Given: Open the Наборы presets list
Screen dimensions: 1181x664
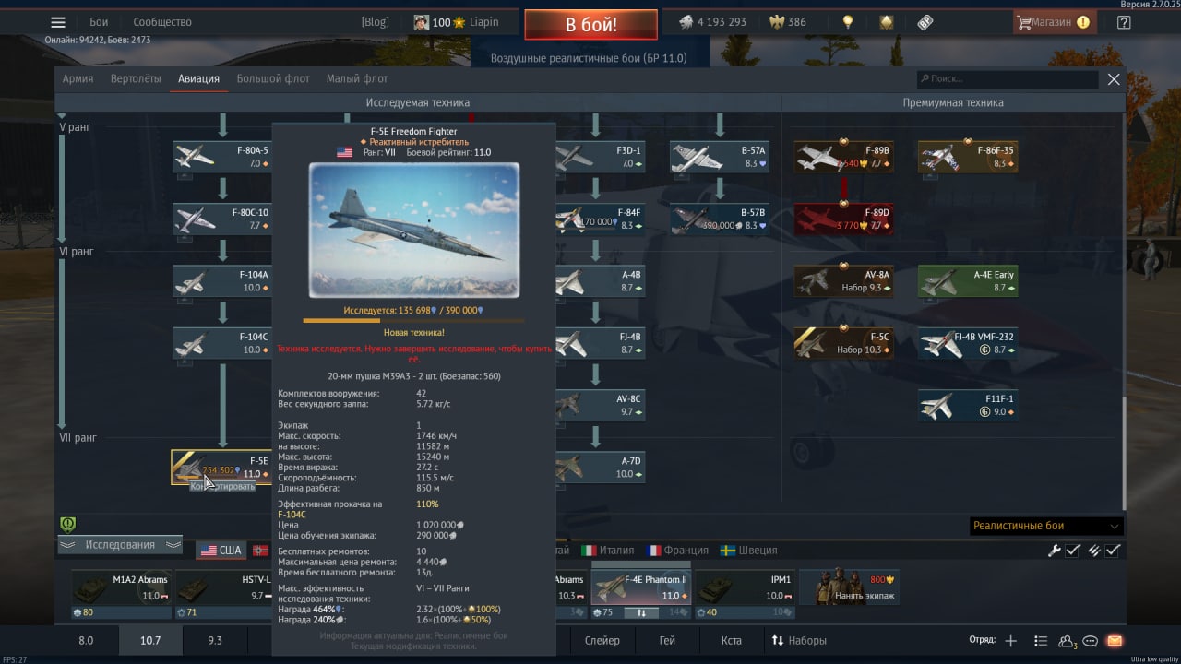Looking at the screenshot, I should [x=799, y=640].
